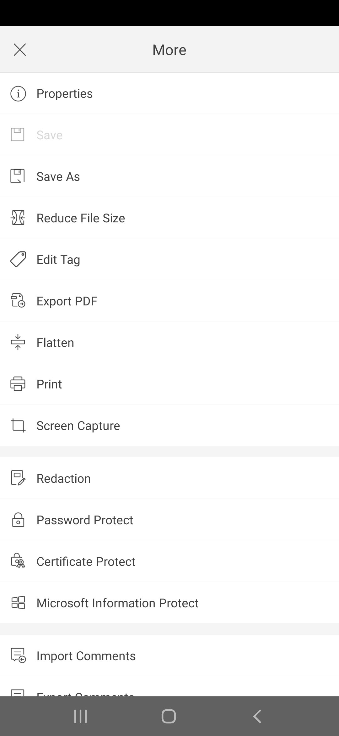Tap the Properties info icon
This screenshot has width=339, height=736.
[18, 94]
